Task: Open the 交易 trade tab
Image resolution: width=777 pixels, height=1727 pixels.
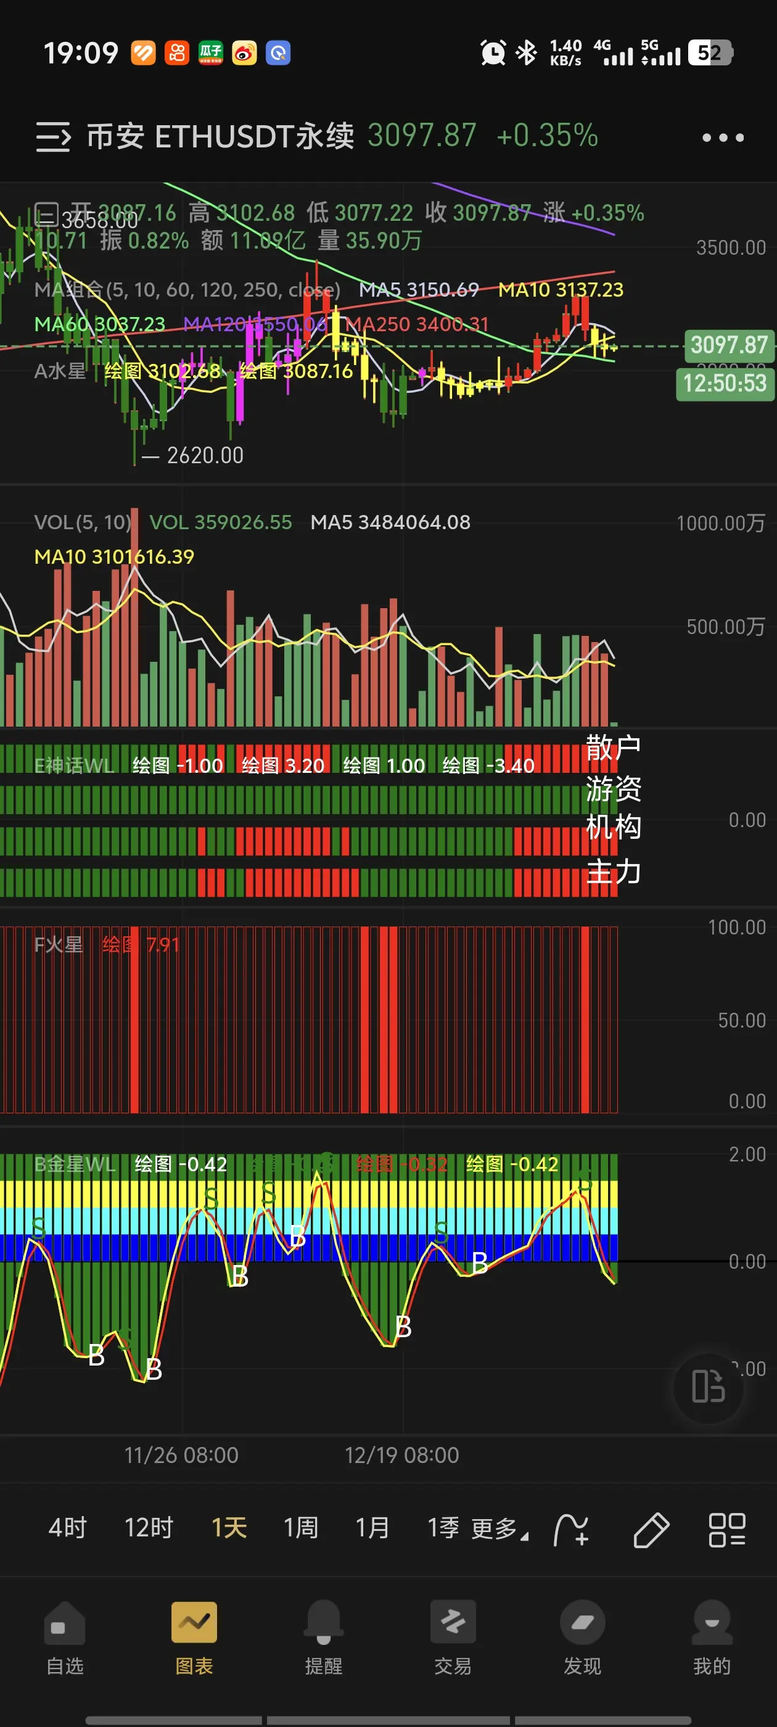Action: tap(453, 1637)
